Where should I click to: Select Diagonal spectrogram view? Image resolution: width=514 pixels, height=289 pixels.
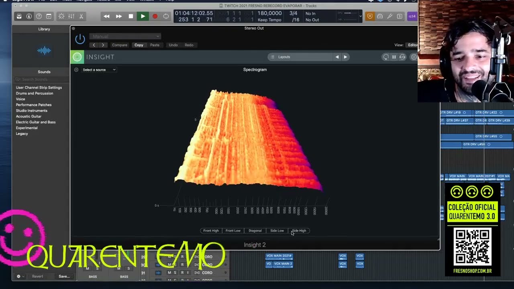coord(255,231)
